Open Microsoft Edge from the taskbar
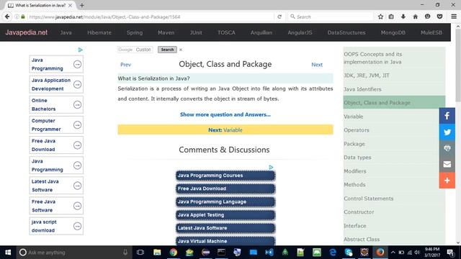This screenshot has height=259, width=461. (333, 253)
